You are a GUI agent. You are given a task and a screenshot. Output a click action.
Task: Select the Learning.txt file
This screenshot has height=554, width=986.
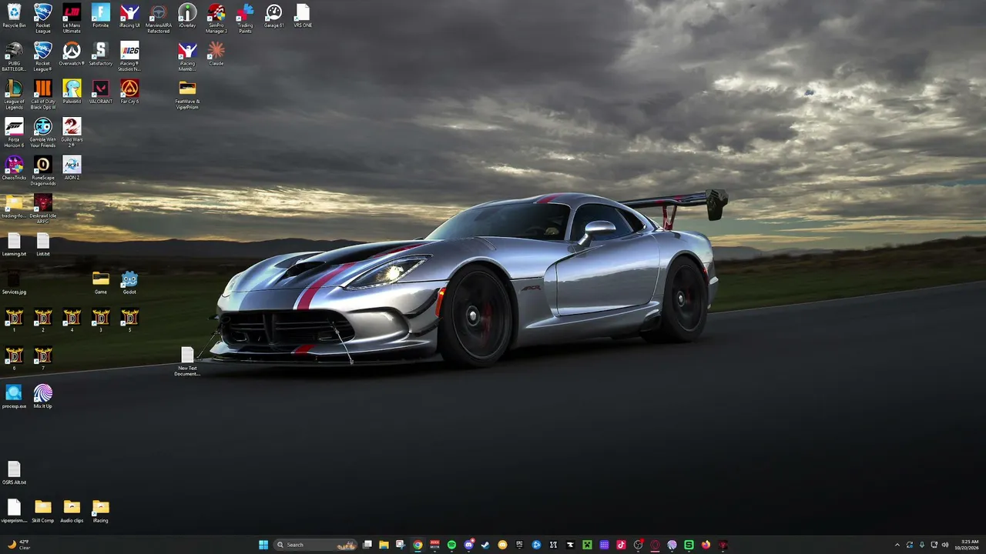(x=14, y=245)
